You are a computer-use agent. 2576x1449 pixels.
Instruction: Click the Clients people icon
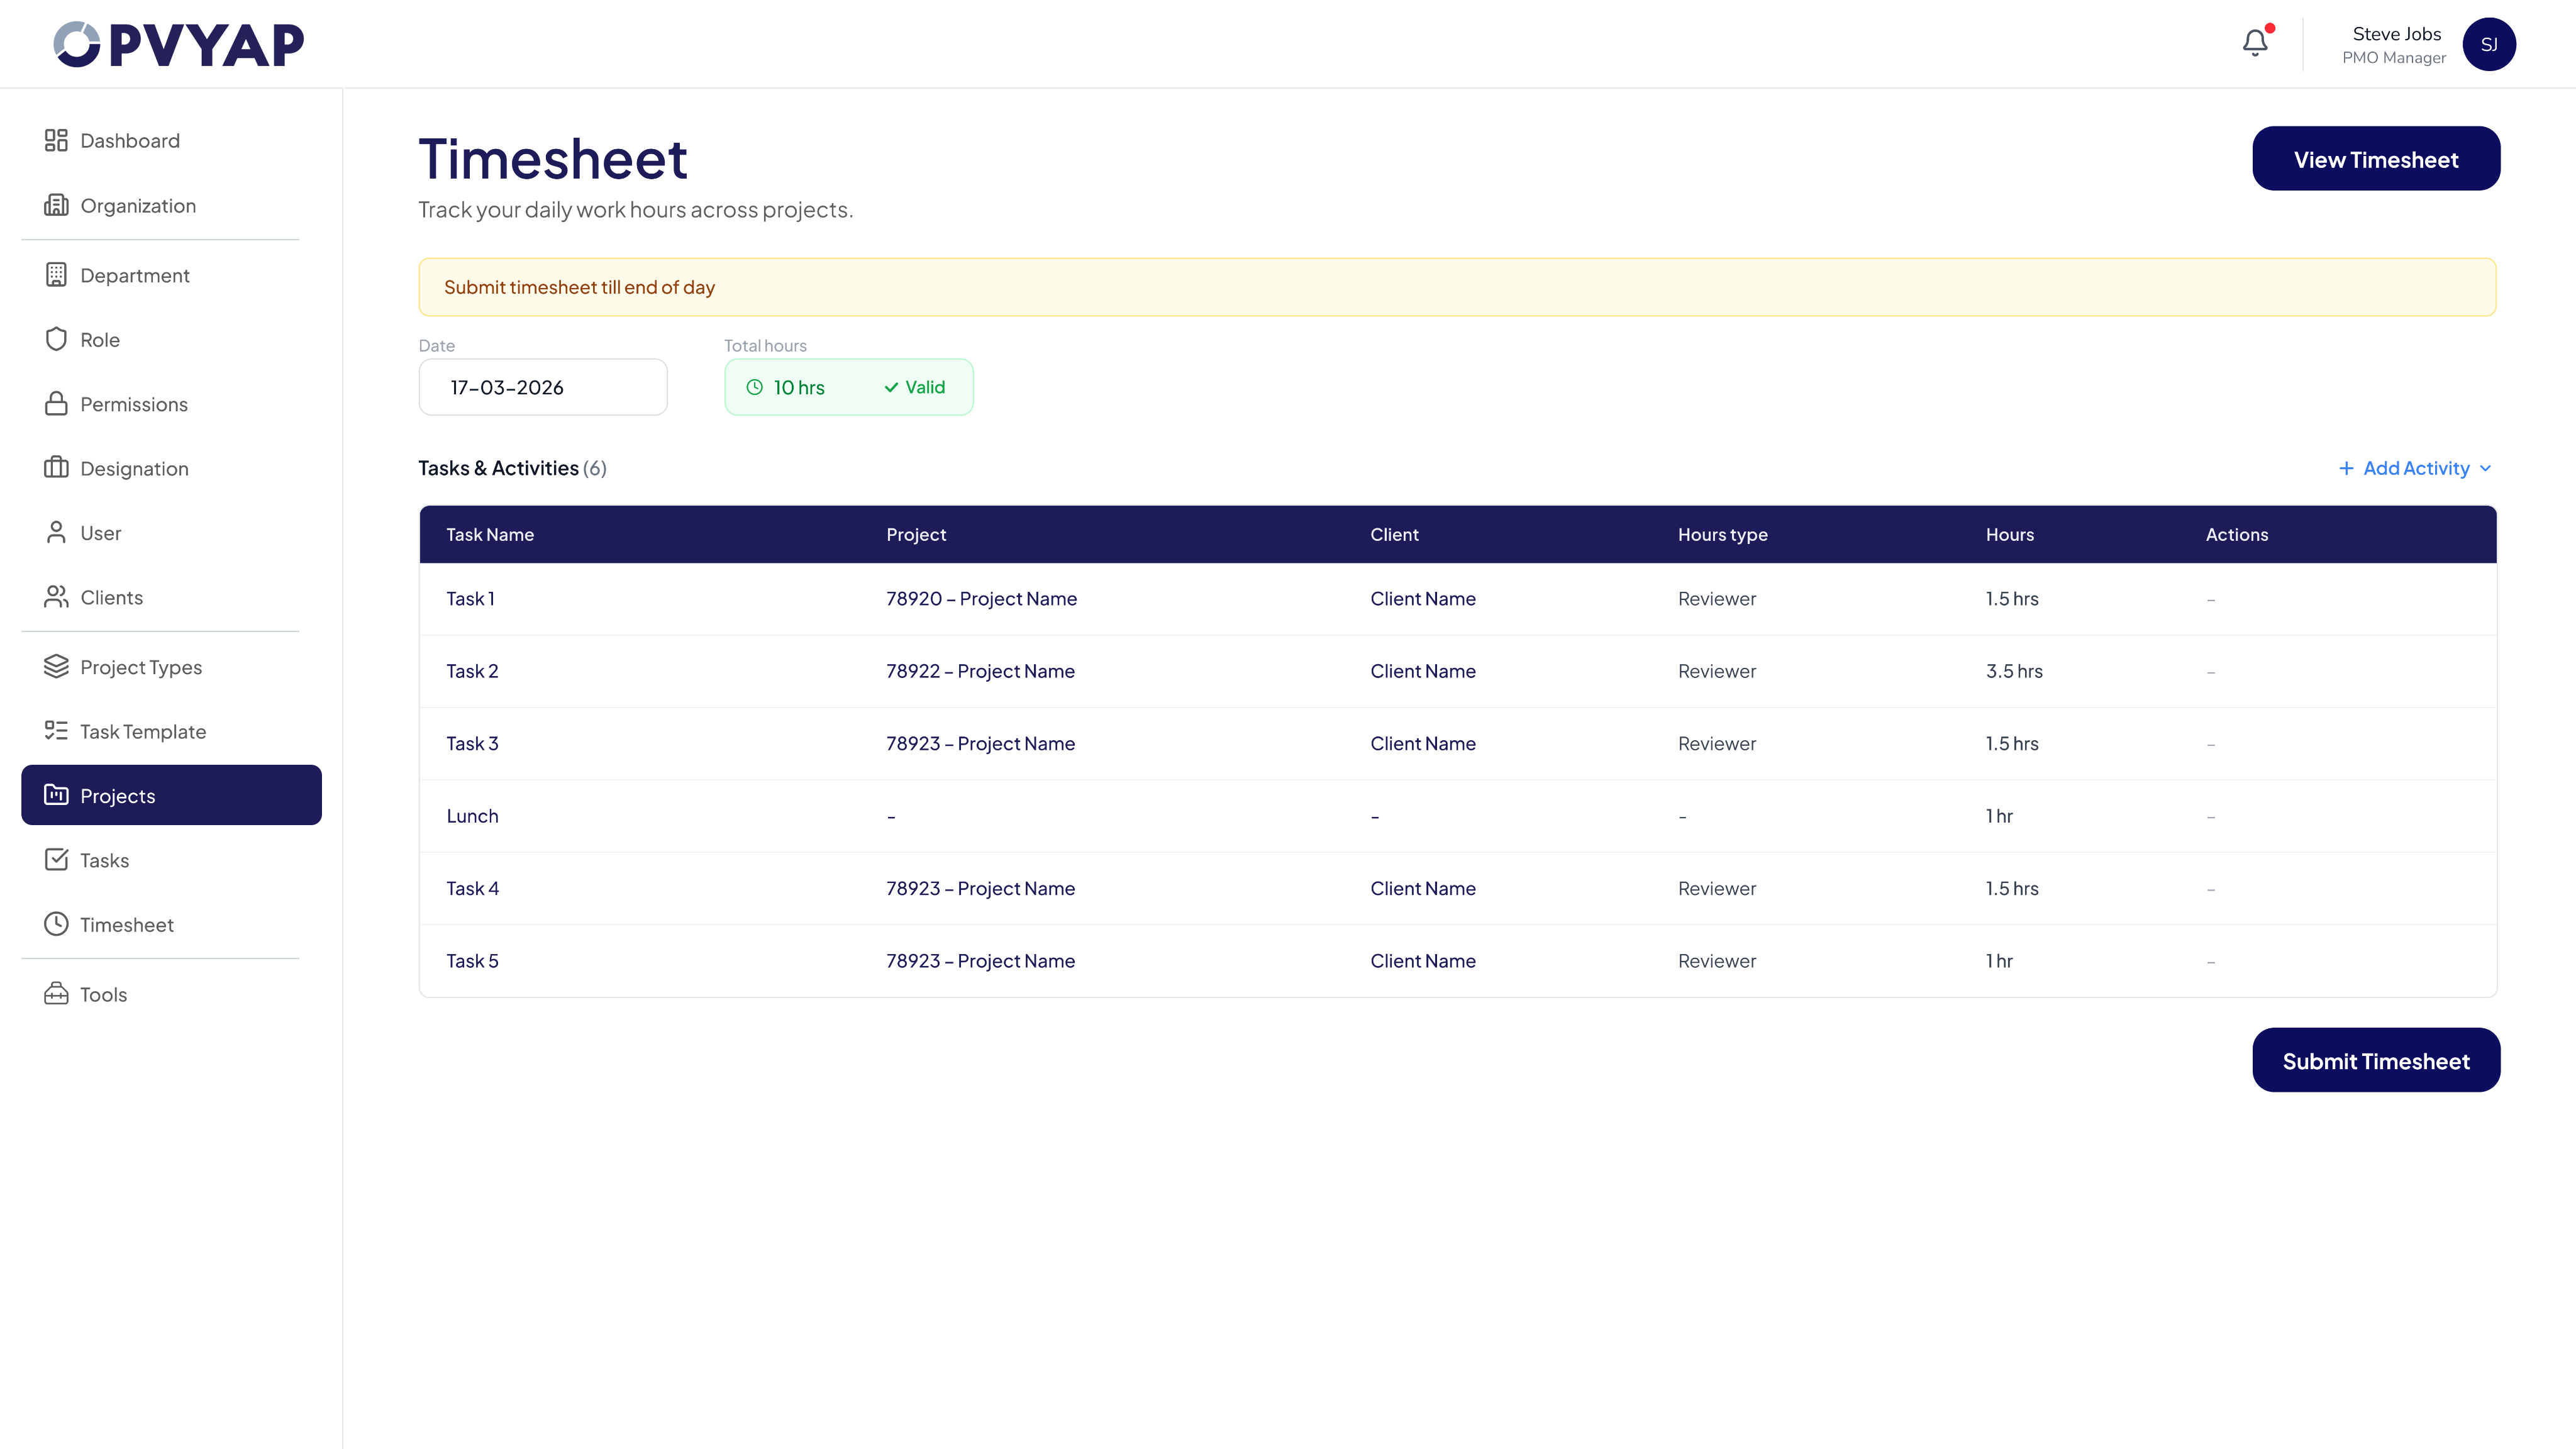tap(56, 596)
